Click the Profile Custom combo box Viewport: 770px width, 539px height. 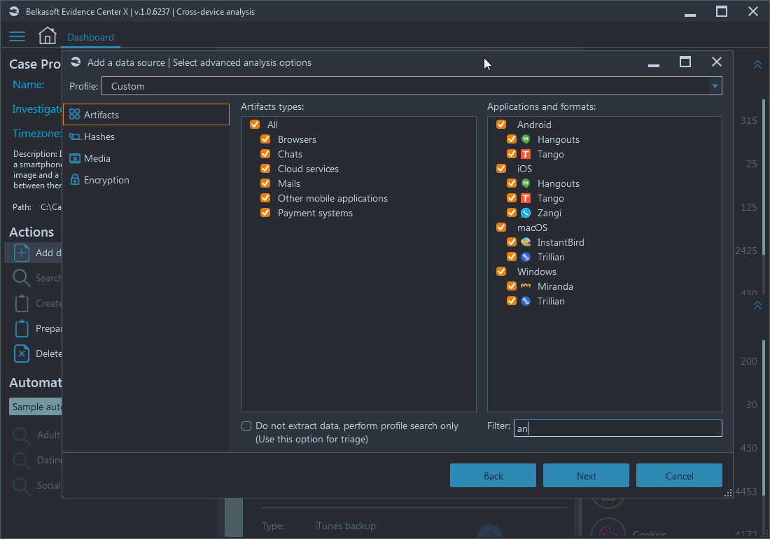pos(412,86)
